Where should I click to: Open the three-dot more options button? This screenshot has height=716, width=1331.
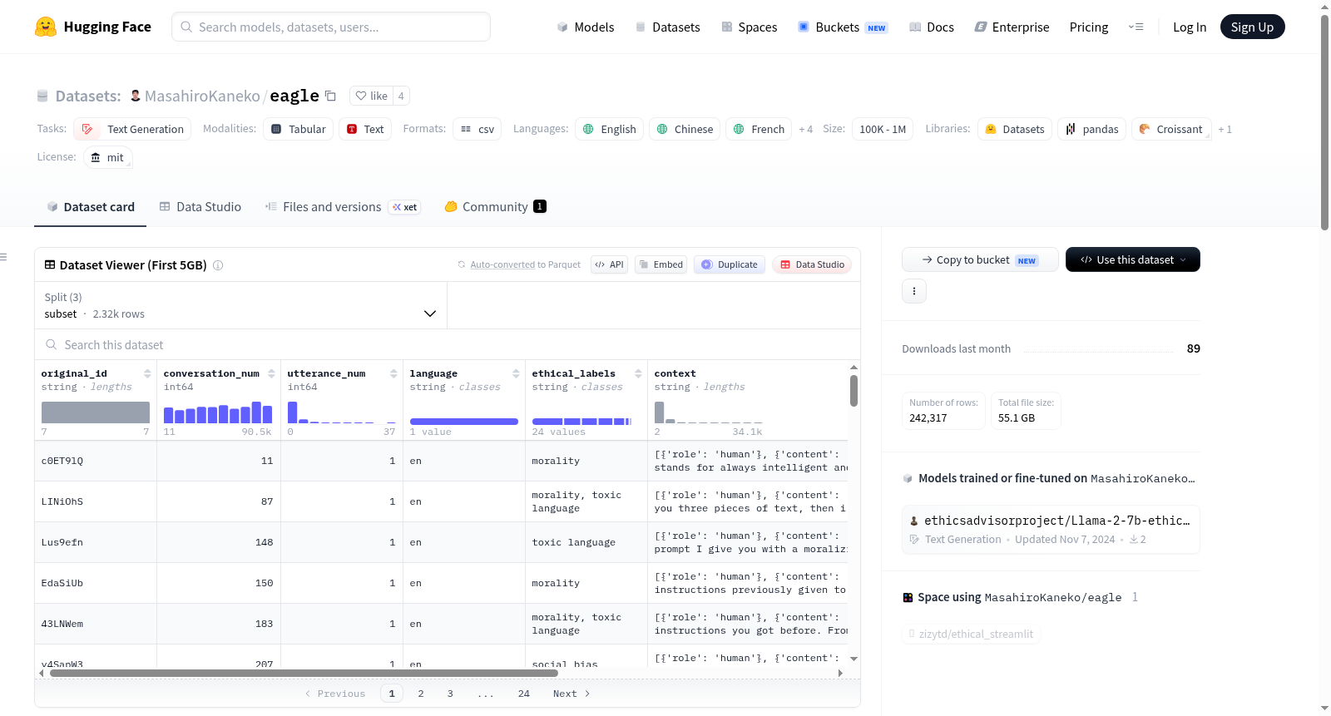[x=914, y=291]
